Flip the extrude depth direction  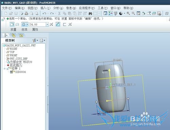tap(51, 25)
